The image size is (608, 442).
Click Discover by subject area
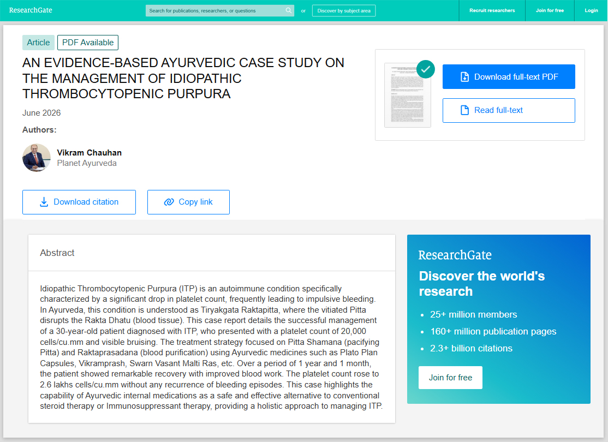pyautogui.click(x=344, y=10)
